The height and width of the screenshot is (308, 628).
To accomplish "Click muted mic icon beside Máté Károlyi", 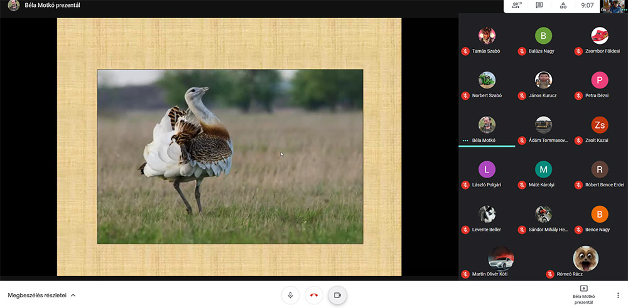I will point(522,185).
